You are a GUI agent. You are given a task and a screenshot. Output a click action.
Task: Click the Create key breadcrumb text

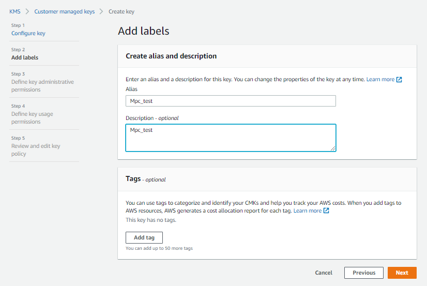click(x=121, y=11)
